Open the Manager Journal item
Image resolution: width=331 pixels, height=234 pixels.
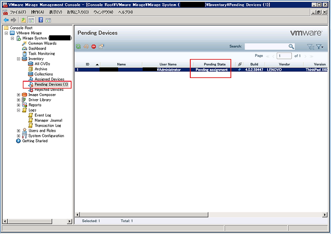point(48,120)
